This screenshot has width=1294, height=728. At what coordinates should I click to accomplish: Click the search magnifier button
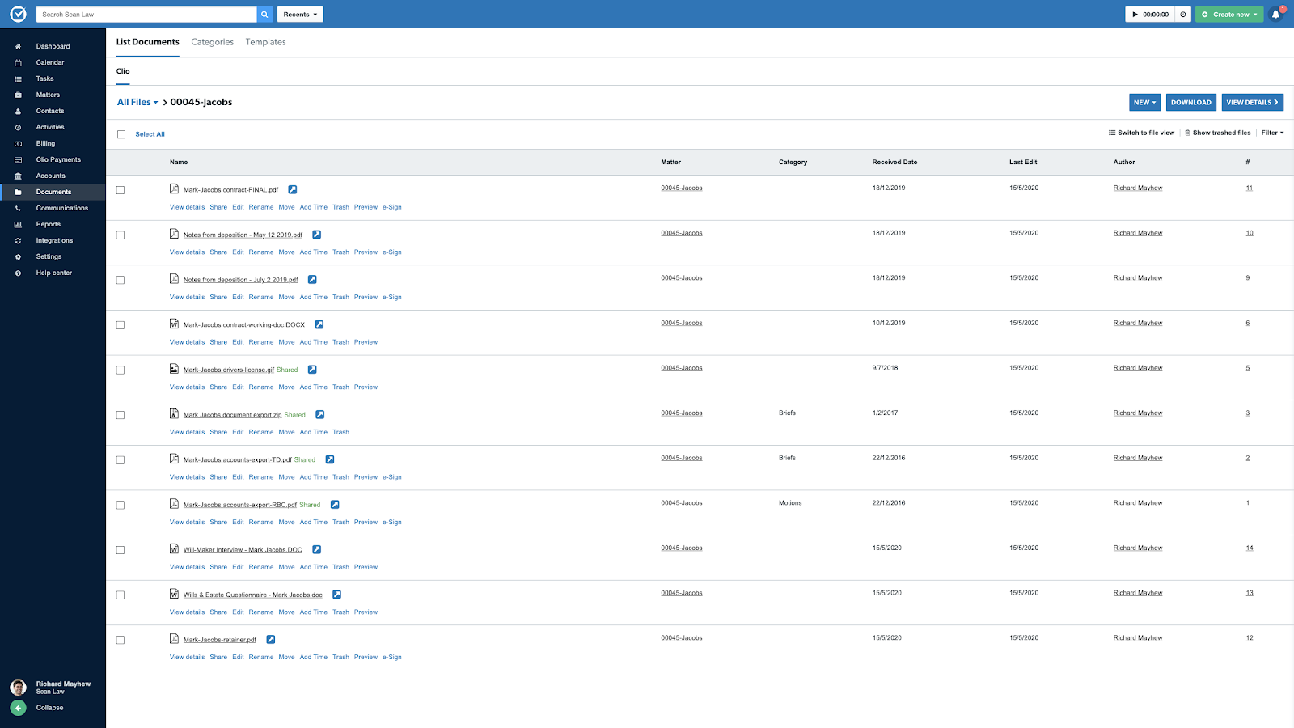pyautogui.click(x=264, y=14)
